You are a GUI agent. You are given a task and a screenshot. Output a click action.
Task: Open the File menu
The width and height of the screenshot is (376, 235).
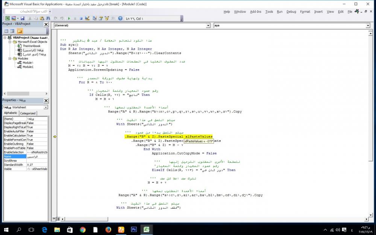tap(350, 12)
